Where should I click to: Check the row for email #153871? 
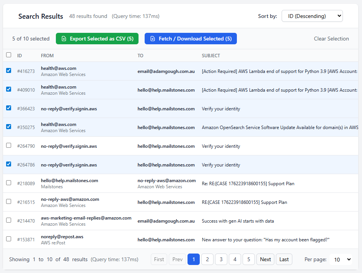pyautogui.click(x=8, y=239)
